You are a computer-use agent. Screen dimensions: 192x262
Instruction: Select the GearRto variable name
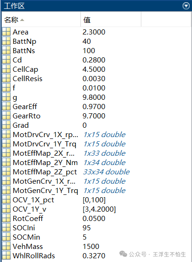27,116
